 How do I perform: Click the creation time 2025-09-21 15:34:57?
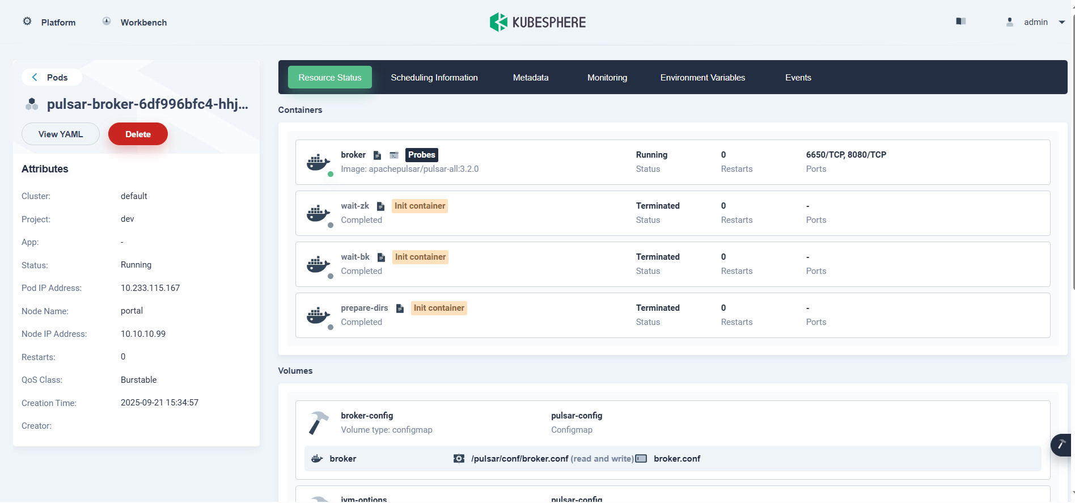pos(159,403)
